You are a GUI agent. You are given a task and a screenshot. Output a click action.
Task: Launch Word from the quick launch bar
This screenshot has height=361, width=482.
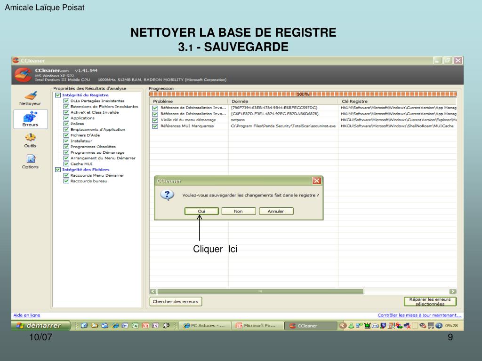[125, 326]
